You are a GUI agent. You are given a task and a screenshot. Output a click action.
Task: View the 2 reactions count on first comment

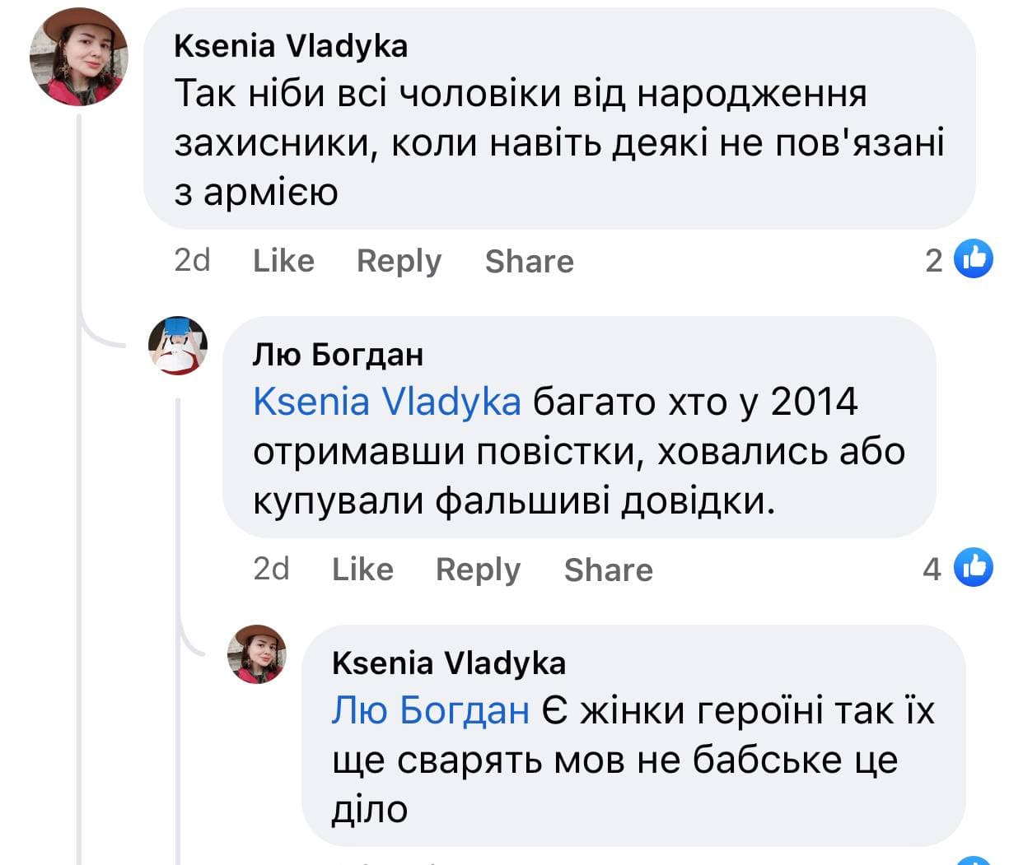(933, 261)
